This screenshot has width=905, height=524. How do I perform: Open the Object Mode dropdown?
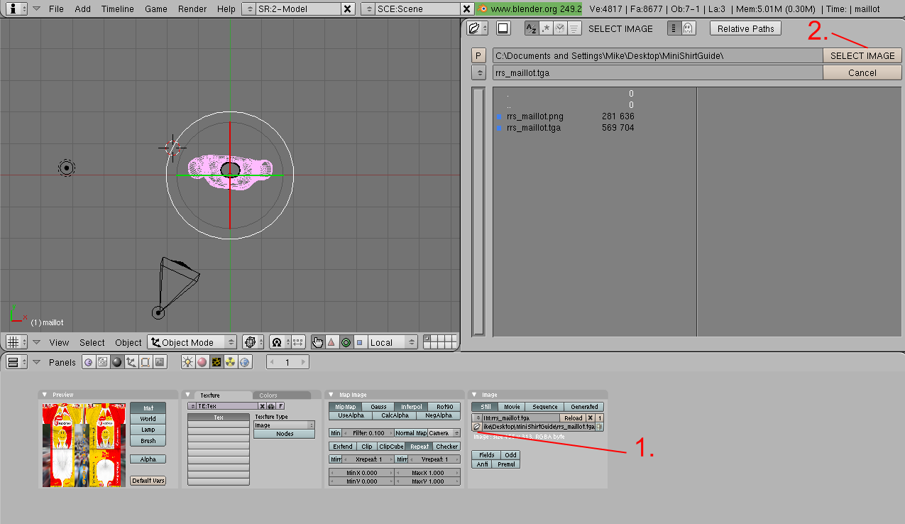click(x=192, y=342)
